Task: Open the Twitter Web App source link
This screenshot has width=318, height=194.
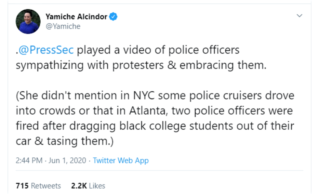Action: tap(121, 160)
